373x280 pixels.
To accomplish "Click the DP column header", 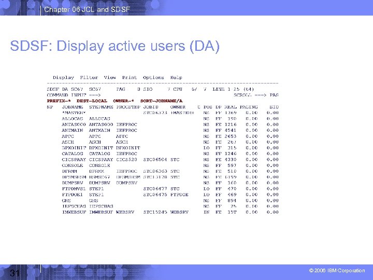I will [219, 107].
